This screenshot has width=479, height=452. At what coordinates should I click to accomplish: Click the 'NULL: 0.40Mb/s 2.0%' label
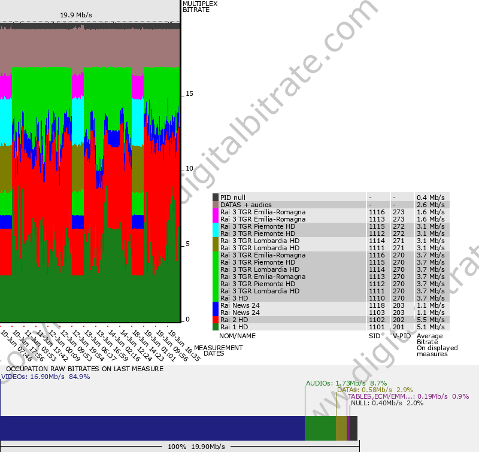[x=387, y=403]
